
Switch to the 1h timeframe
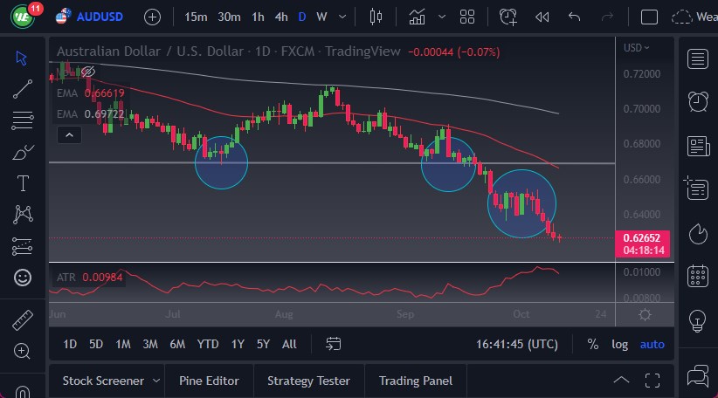[258, 17]
